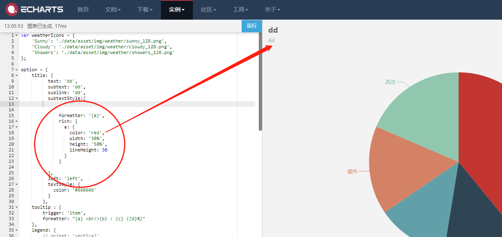502x237 pixels.
Task: Click the code line 'var weatherIcons = {'
Action: tap(47, 35)
